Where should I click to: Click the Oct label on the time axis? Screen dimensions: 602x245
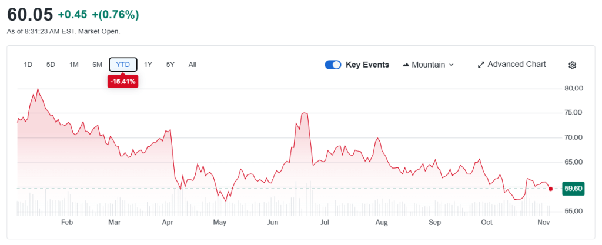point(487,223)
